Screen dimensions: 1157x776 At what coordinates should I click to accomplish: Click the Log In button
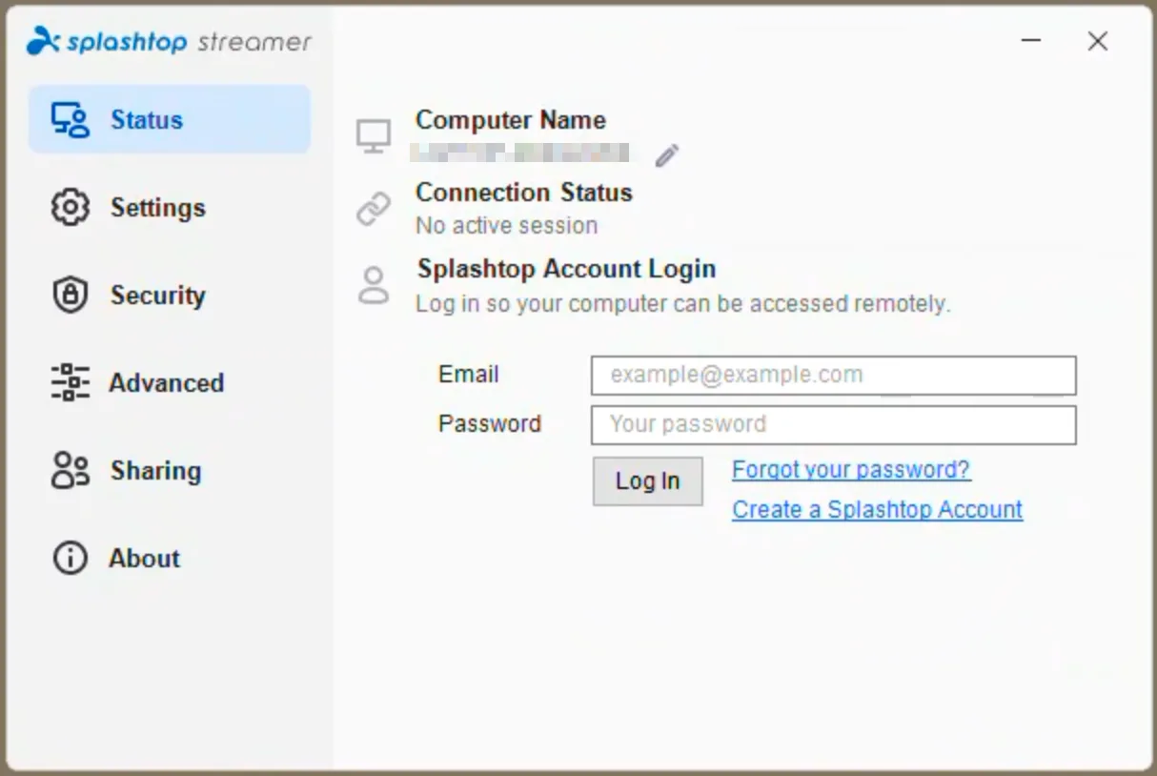coord(648,481)
